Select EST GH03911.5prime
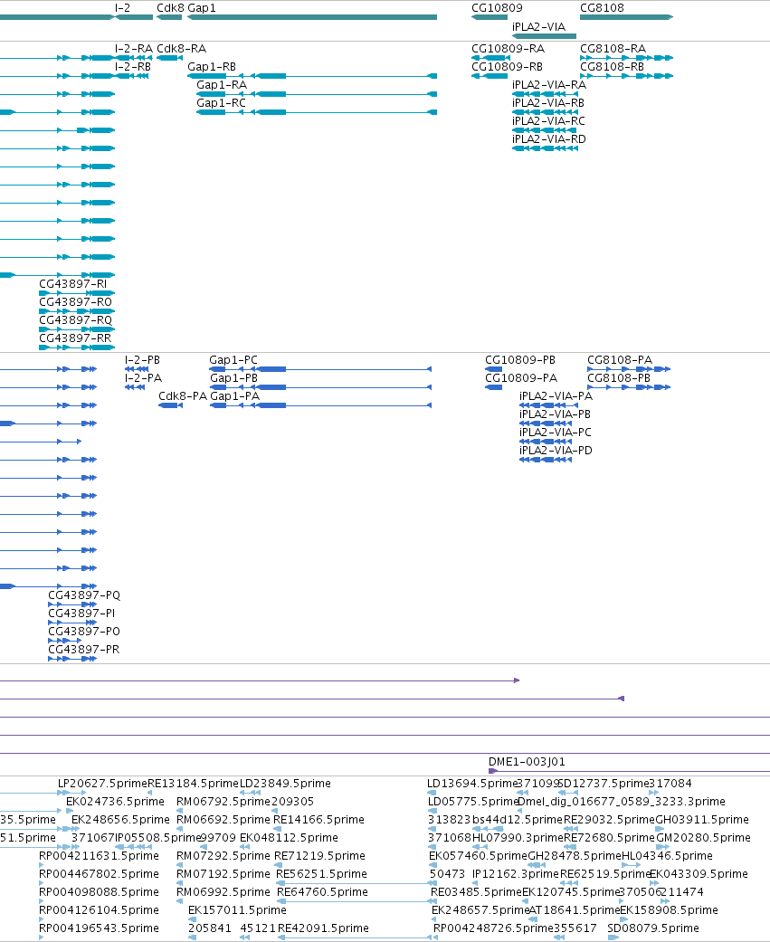 (702, 820)
